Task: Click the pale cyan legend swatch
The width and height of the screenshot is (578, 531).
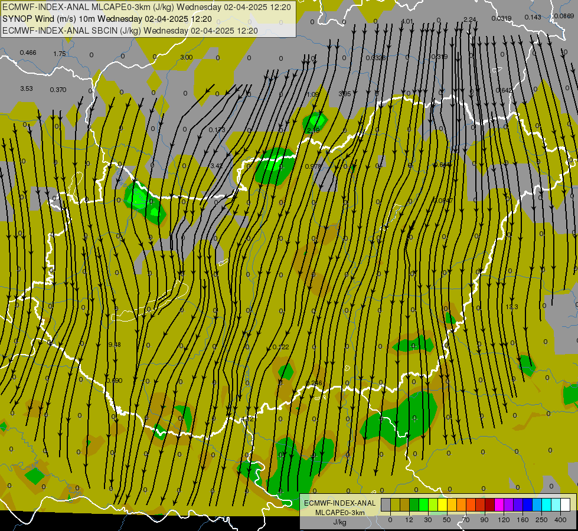Action: click(556, 504)
